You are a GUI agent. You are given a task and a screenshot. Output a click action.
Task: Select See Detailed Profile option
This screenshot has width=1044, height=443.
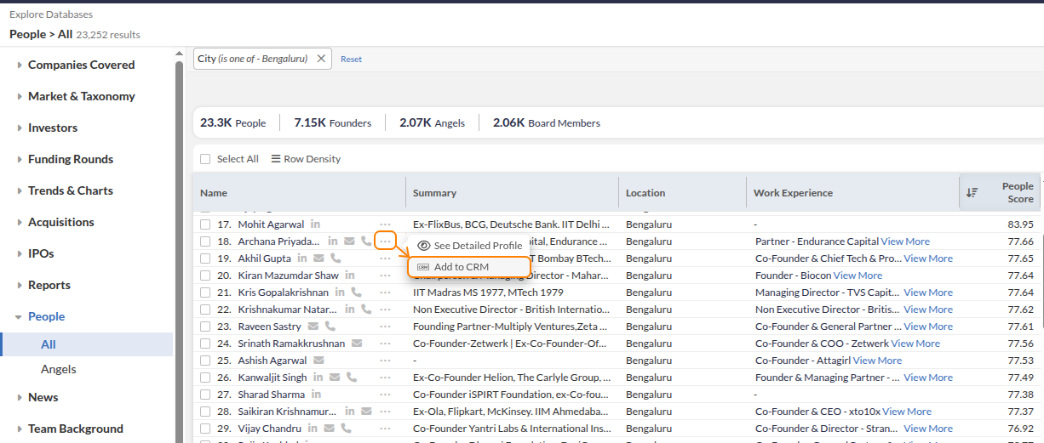point(477,246)
